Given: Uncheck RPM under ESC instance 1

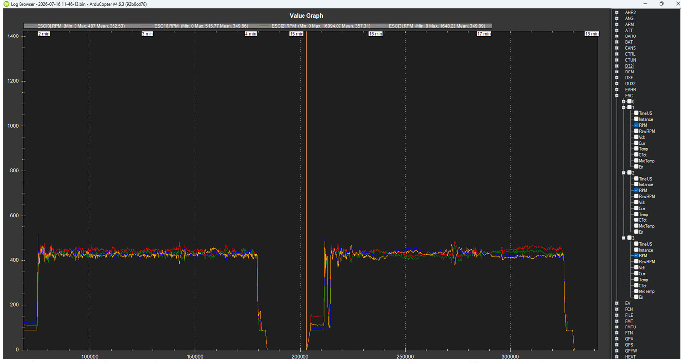Looking at the screenshot, I should click(x=637, y=125).
